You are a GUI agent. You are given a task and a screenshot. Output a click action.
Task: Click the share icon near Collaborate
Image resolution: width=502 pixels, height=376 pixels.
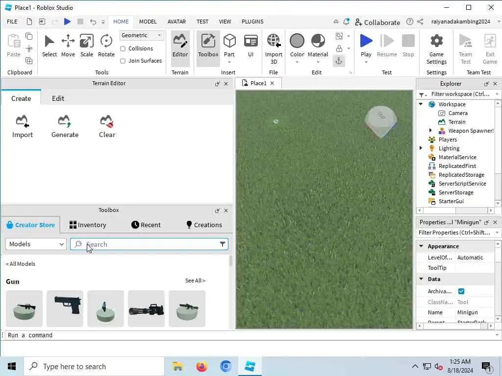(420, 22)
